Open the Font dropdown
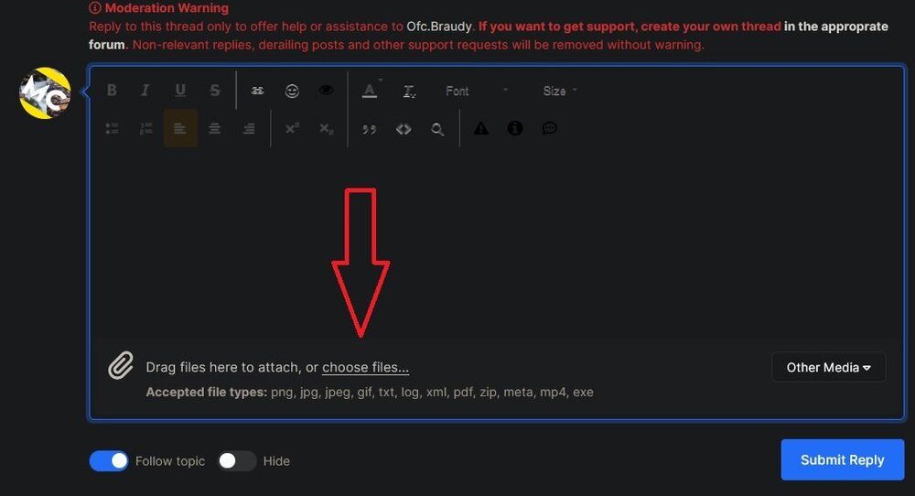Viewport: 915px width, 496px height. coord(476,91)
